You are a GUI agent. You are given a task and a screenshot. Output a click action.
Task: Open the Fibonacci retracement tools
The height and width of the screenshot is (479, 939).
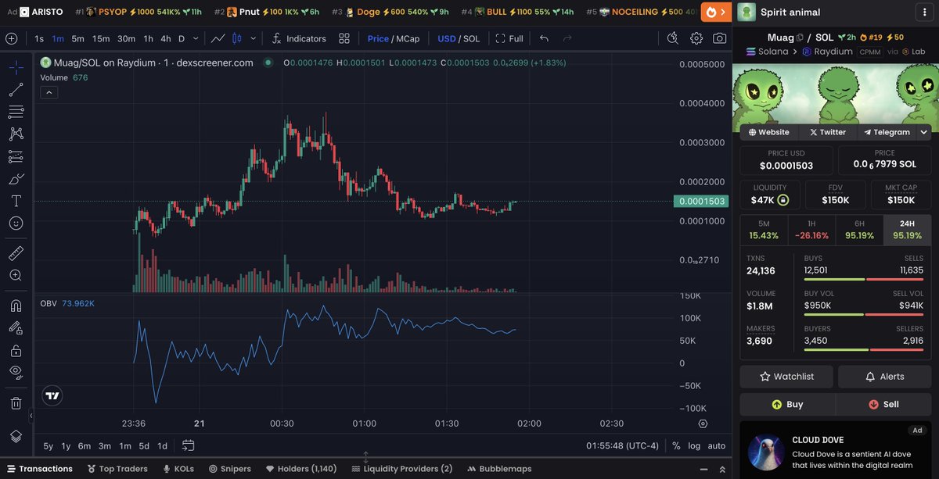[16, 112]
